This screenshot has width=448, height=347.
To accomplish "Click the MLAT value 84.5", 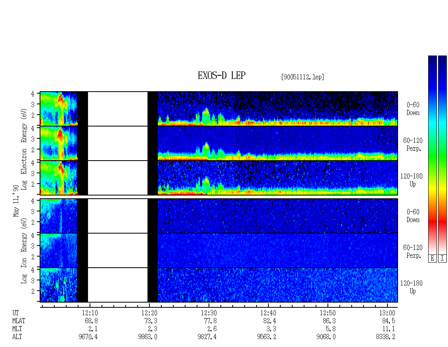I will pyautogui.click(x=389, y=321).
